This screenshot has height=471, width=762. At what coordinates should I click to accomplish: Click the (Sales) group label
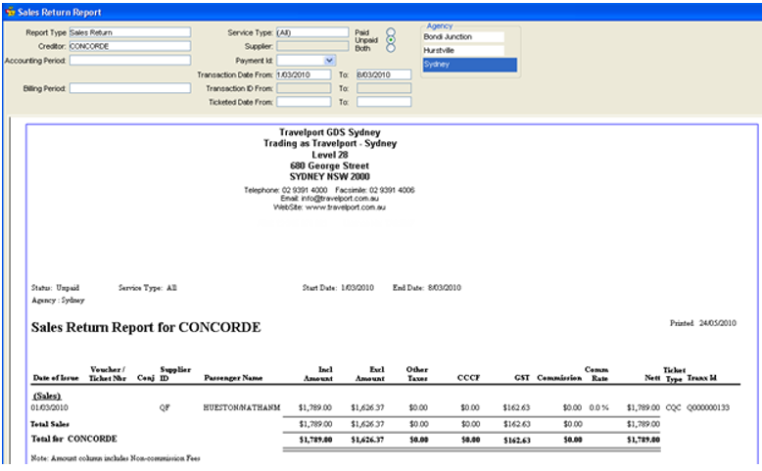pos(47,396)
